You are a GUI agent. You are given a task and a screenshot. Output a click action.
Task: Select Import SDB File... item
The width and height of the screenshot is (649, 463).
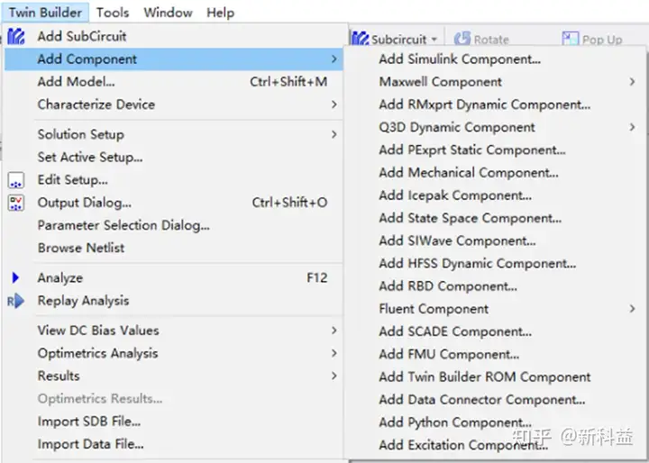click(x=174, y=422)
